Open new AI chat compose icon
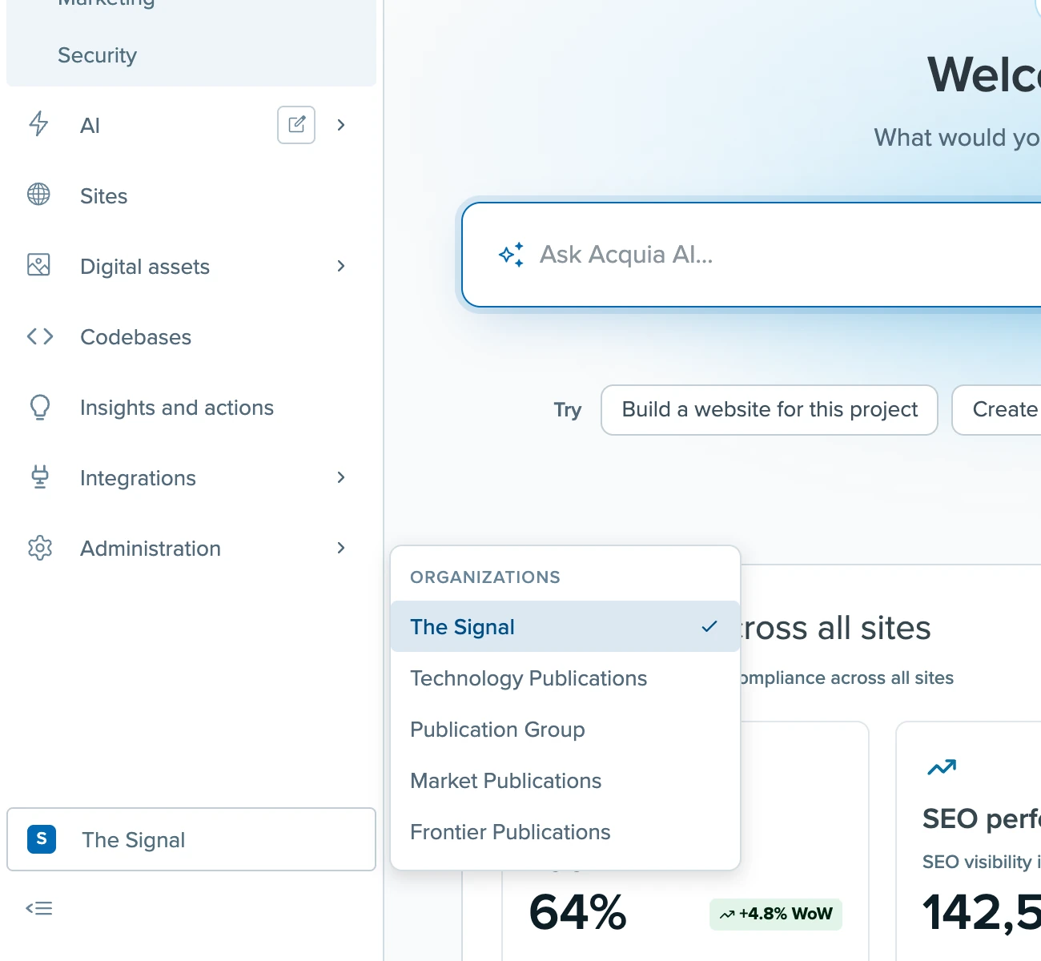This screenshot has height=961, width=1041. (x=296, y=125)
